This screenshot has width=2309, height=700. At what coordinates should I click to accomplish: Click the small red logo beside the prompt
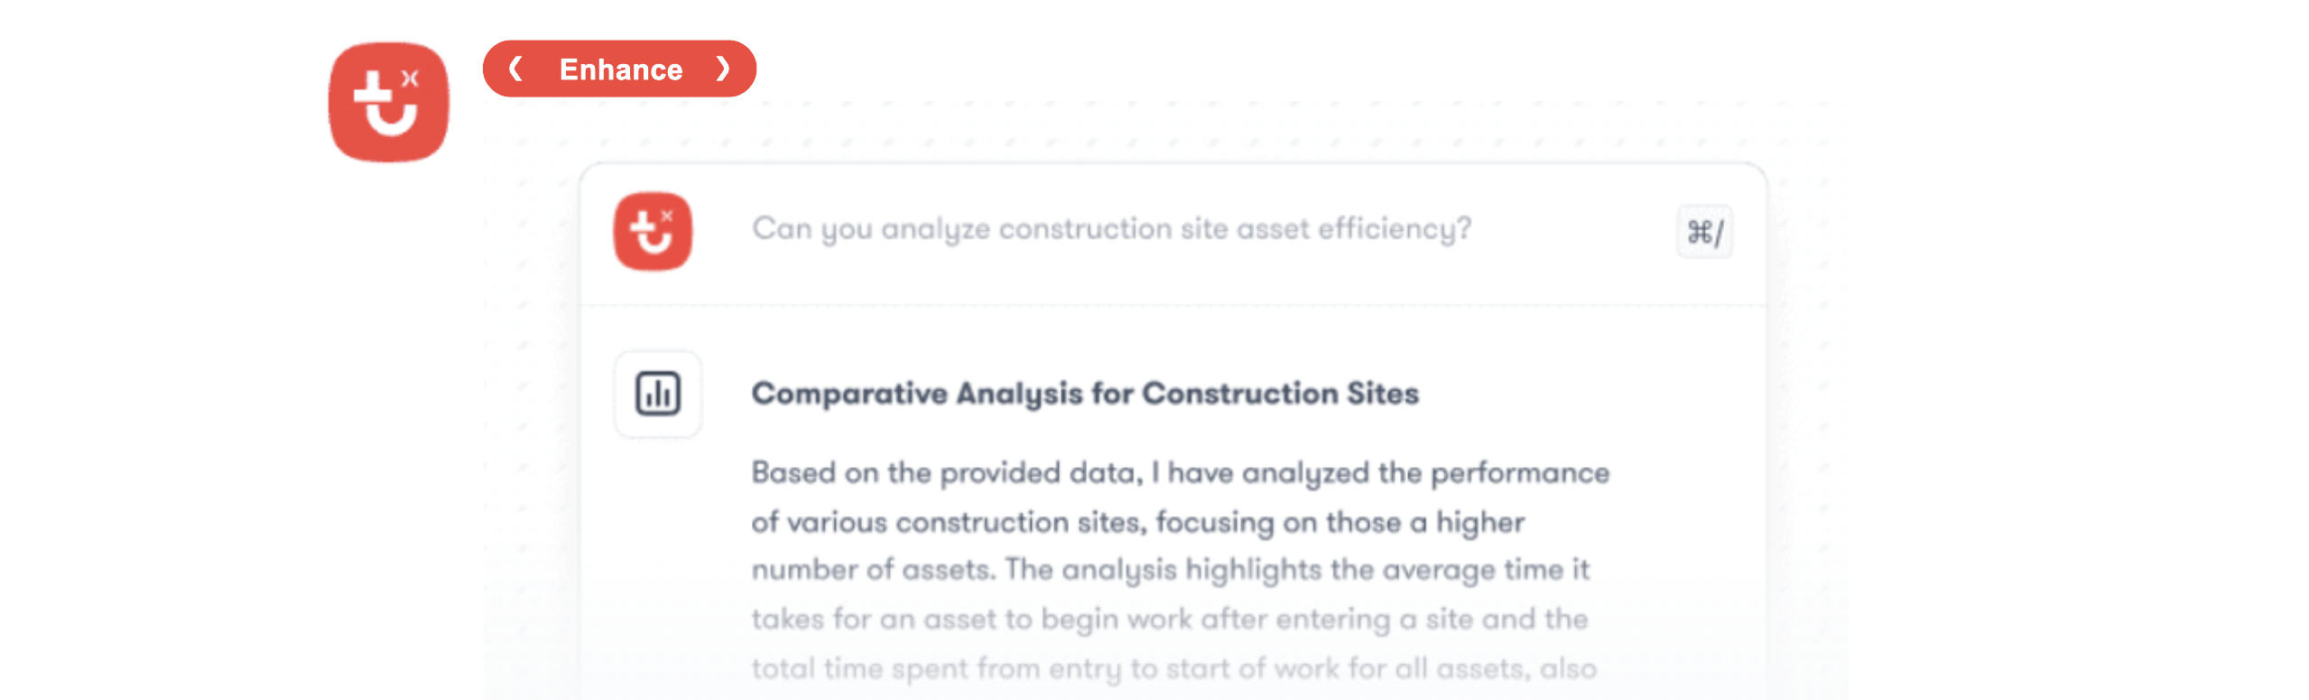(653, 231)
